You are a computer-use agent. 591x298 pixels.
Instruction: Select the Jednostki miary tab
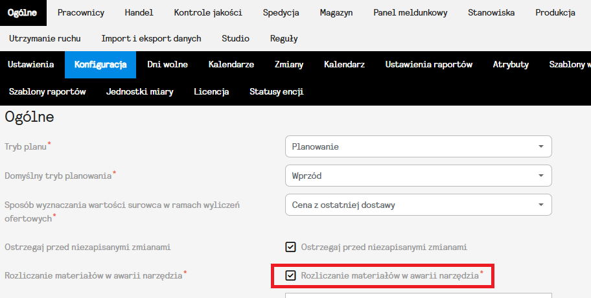click(x=140, y=91)
